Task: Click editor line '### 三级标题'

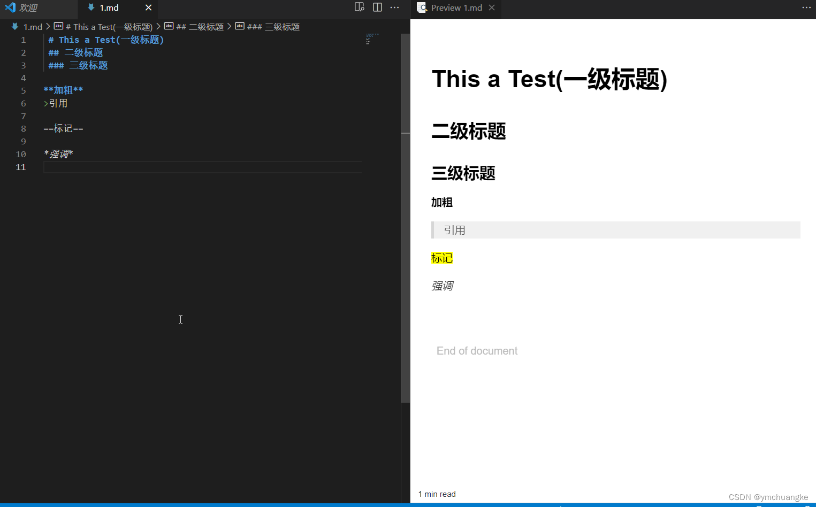Action: tap(78, 65)
